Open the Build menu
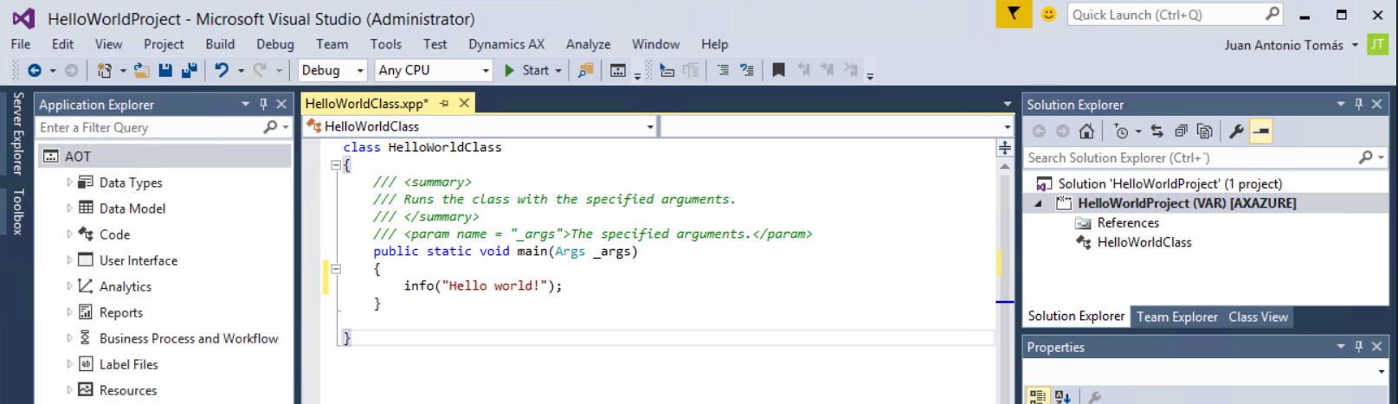Viewport: 1398px width, 404px height. pos(220,44)
